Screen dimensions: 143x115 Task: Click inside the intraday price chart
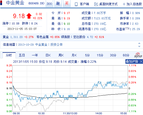[70, 88]
